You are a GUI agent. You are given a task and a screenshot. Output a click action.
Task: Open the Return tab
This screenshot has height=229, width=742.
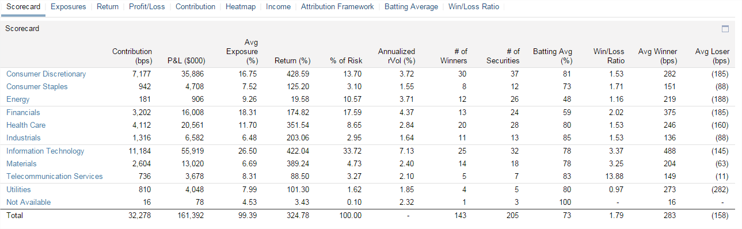[x=108, y=7]
